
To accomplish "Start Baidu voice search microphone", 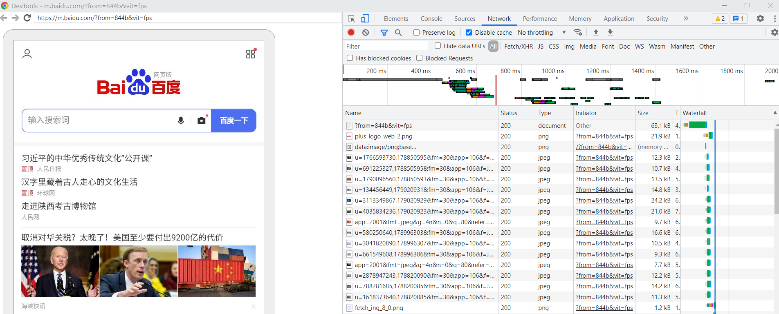I will [181, 120].
